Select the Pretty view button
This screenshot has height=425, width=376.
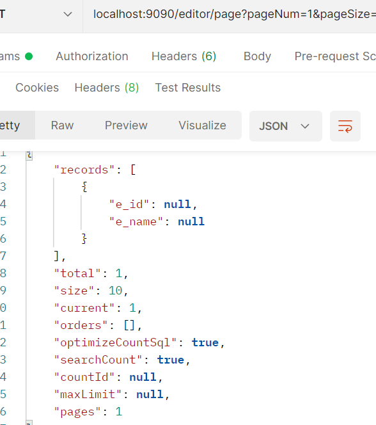17,125
